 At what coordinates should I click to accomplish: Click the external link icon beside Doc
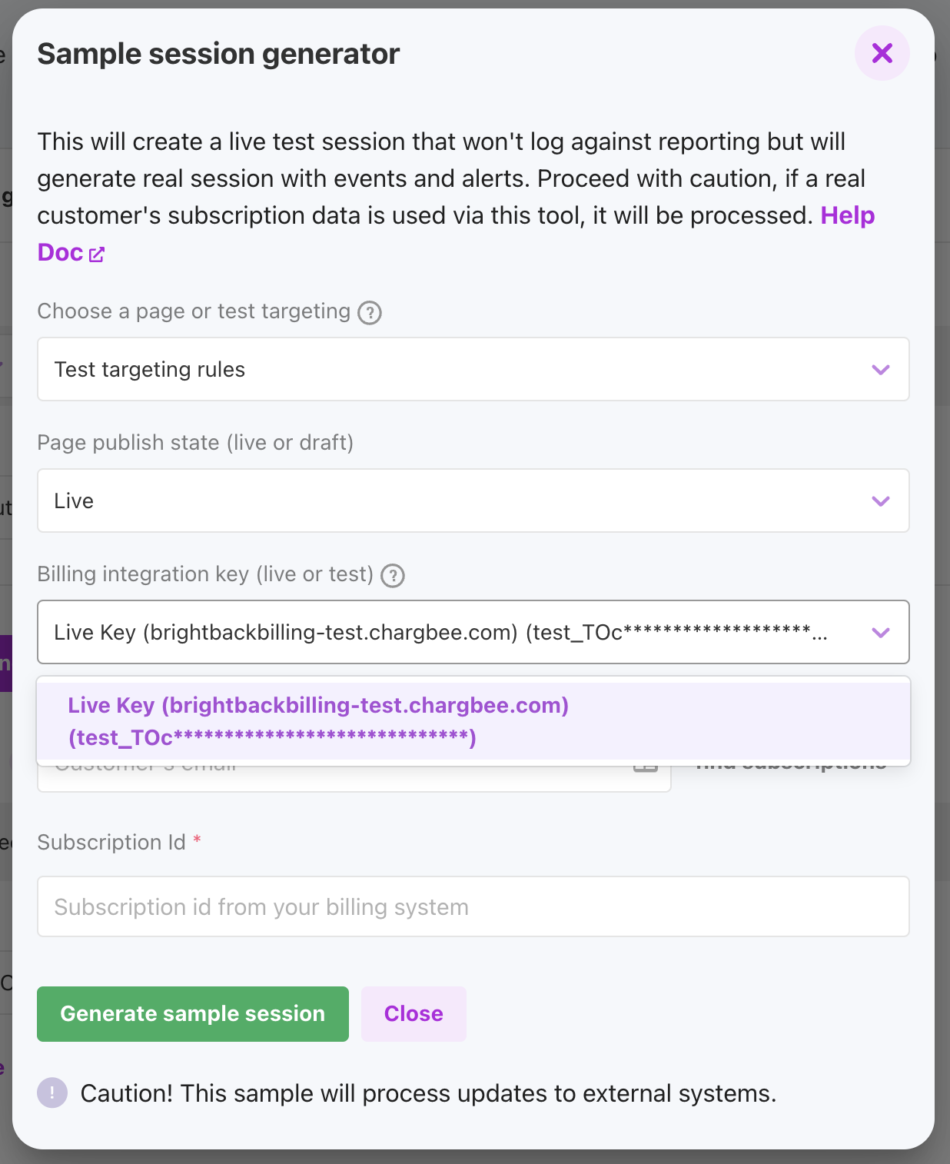(97, 254)
